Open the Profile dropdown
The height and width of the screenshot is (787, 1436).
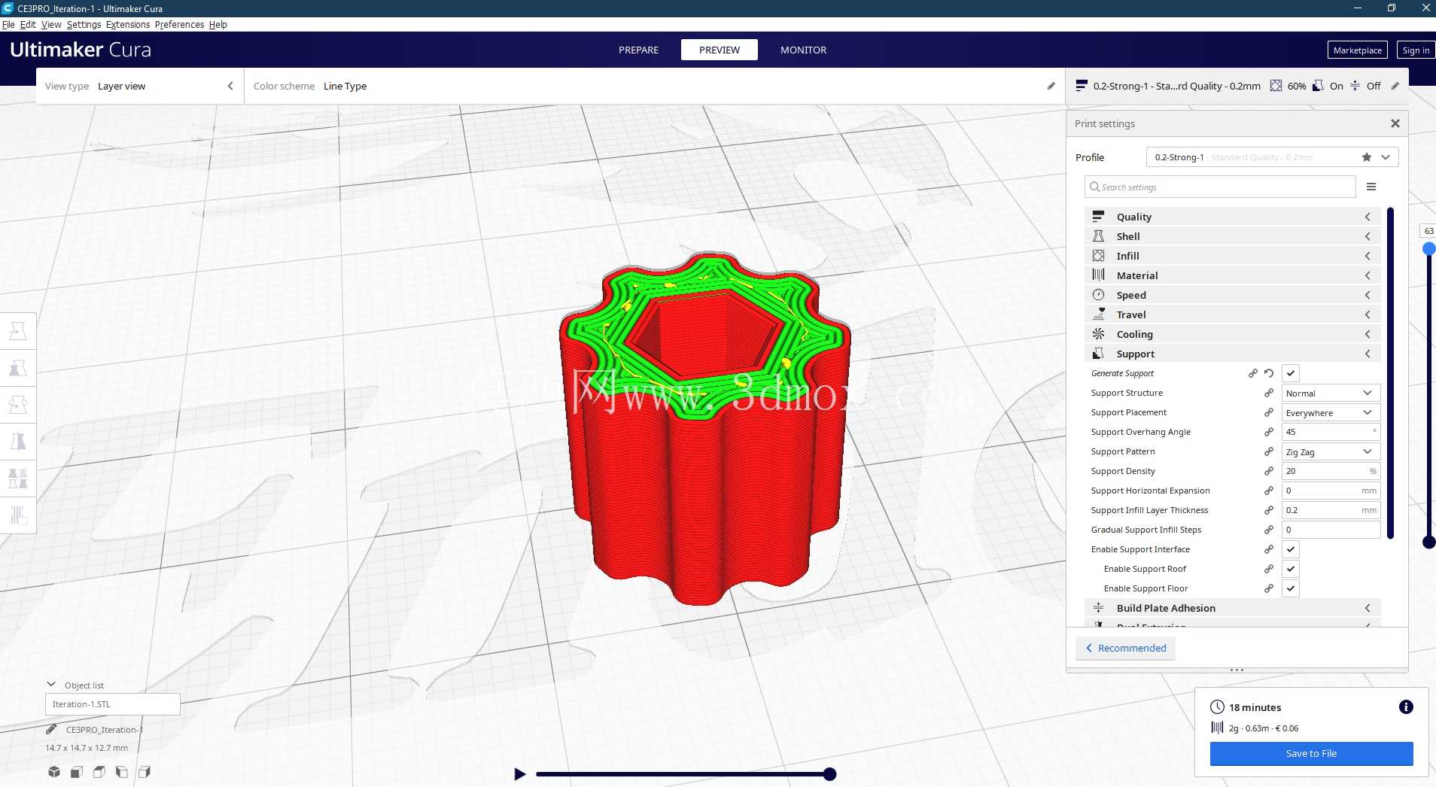pyautogui.click(x=1272, y=157)
